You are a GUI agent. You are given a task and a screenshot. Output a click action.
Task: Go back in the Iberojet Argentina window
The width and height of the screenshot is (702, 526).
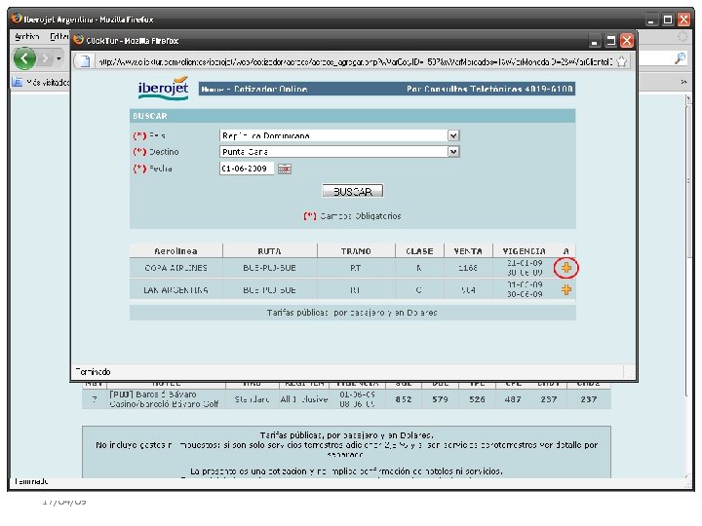tap(24, 58)
